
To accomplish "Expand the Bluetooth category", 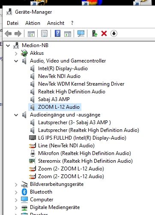I will tap(16, 192).
